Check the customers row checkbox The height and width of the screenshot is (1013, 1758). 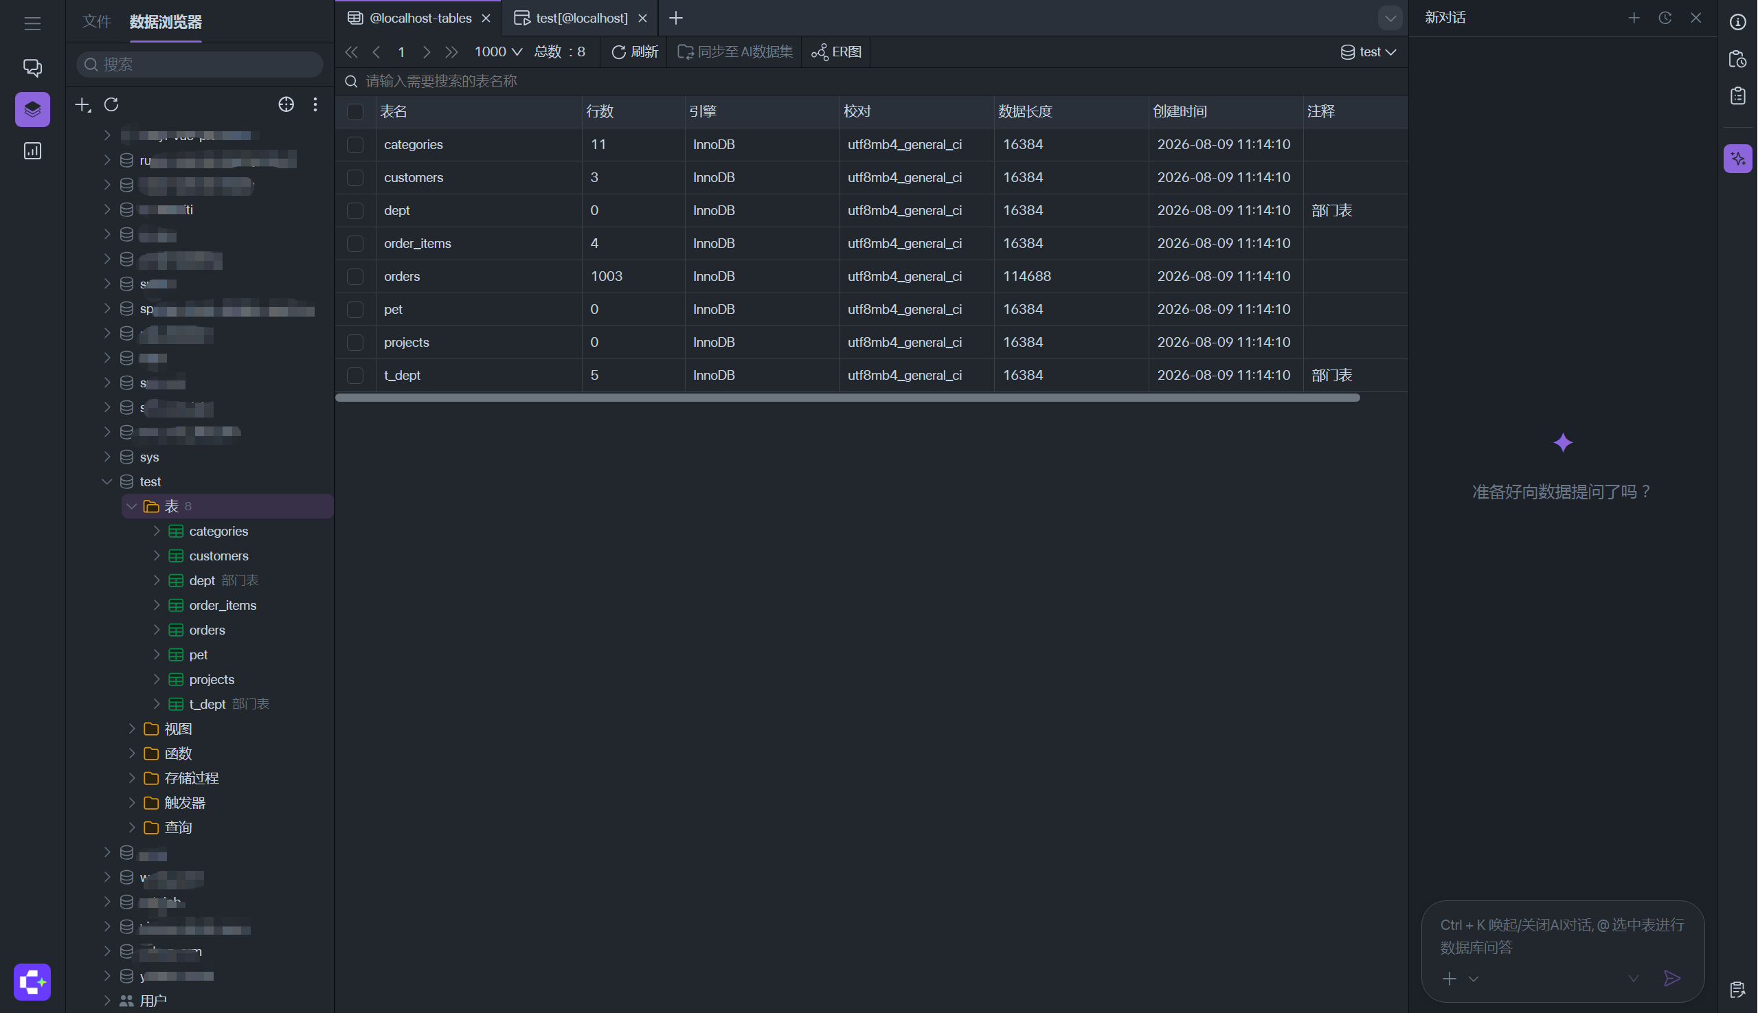355,177
